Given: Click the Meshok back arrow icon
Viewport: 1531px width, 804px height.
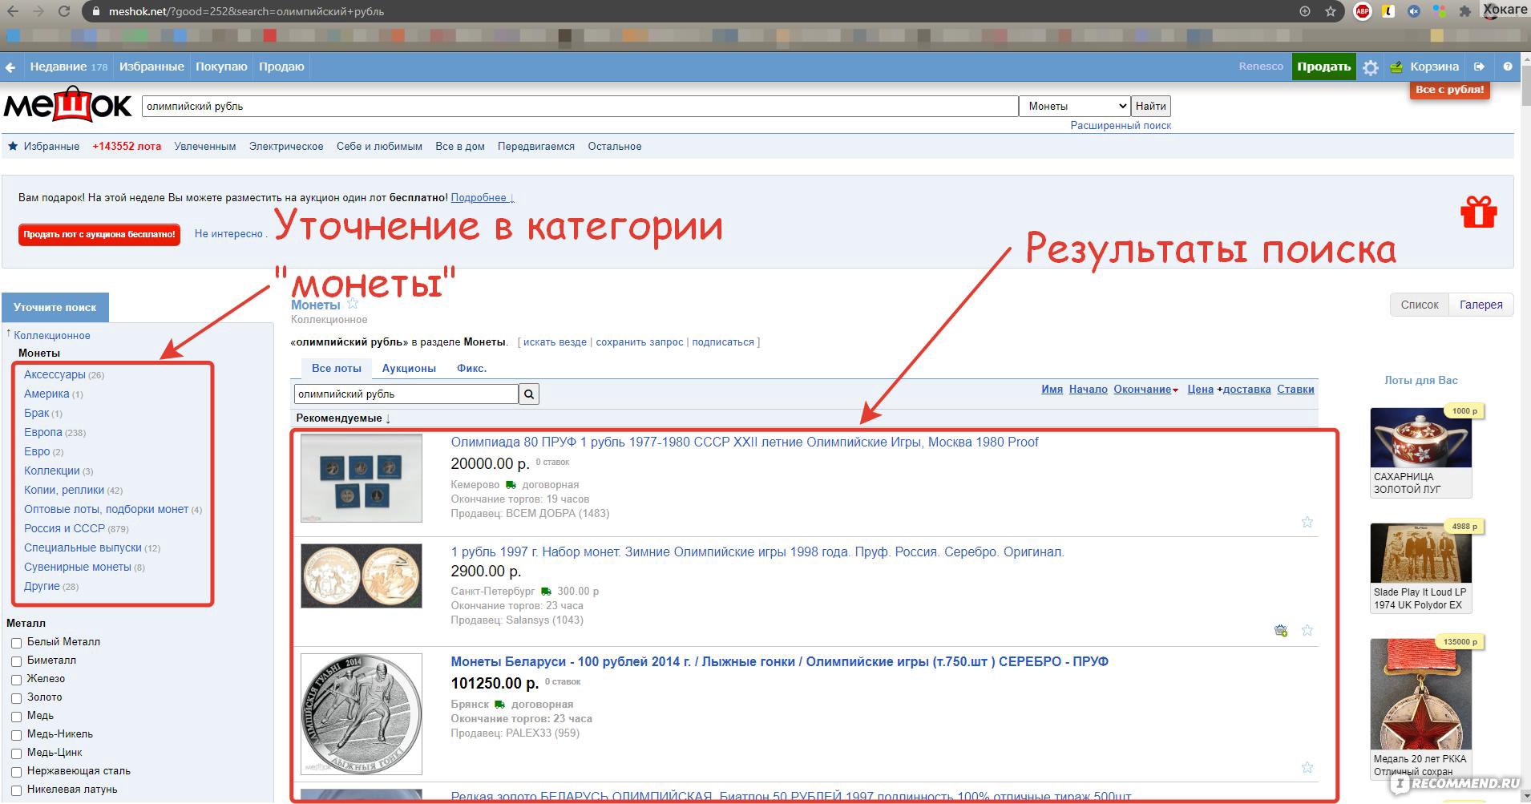Looking at the screenshot, I should pyautogui.click(x=10, y=67).
